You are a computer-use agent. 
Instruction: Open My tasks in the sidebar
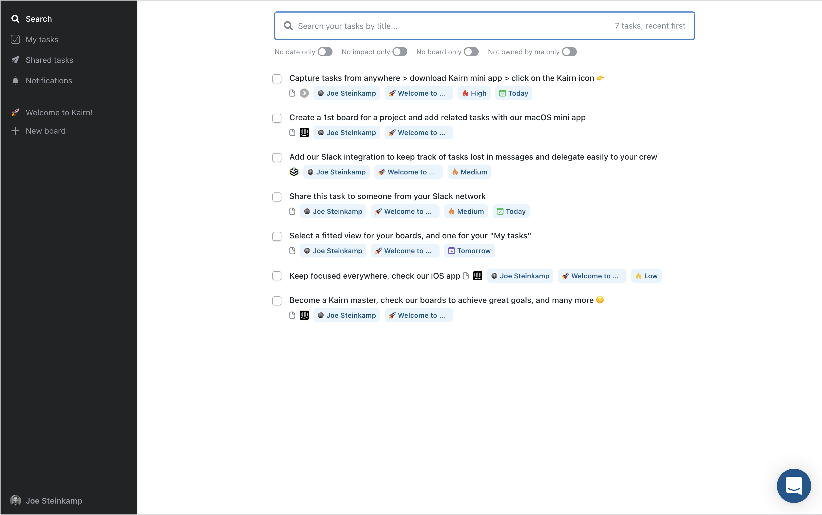(42, 39)
